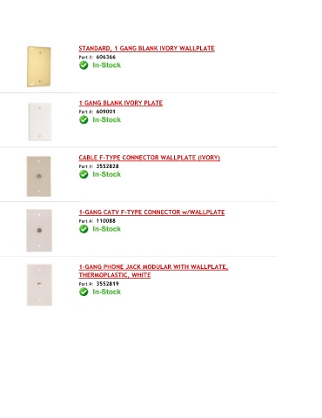This screenshot has height=418, width=322.
Task: Click green checkmark icon for part 110088
Action: pos(84,229)
